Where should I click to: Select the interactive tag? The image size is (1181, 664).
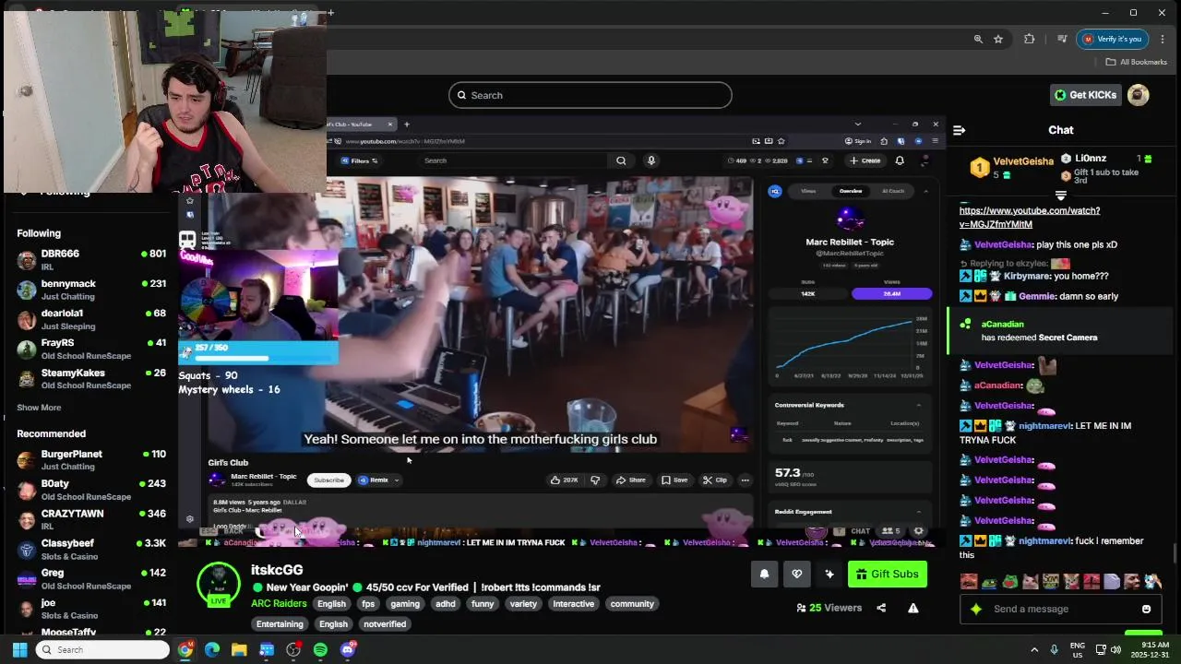[x=573, y=604]
